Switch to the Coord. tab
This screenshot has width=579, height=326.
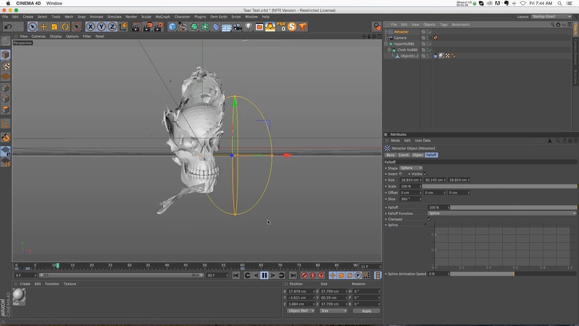click(x=404, y=155)
